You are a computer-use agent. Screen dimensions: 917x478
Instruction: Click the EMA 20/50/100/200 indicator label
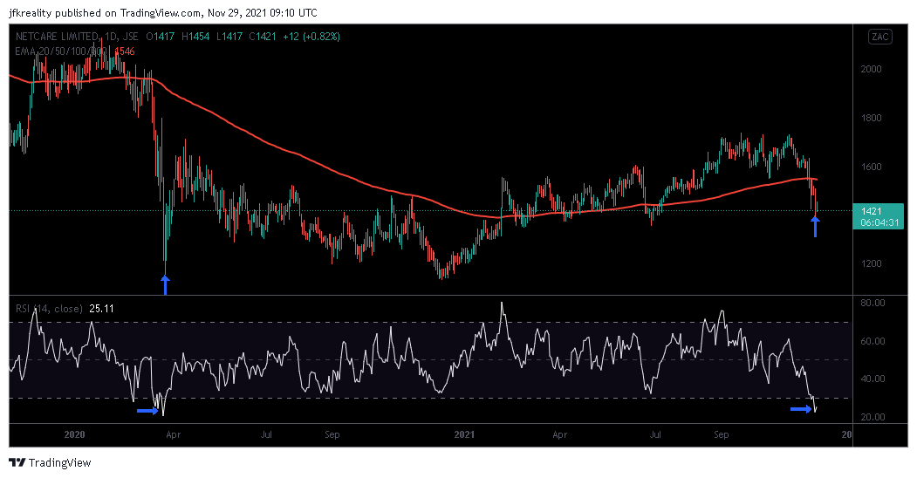(61, 51)
